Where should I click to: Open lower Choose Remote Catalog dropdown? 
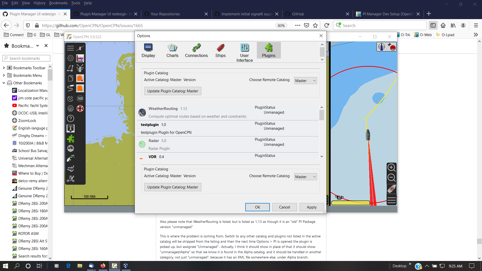tap(306, 177)
